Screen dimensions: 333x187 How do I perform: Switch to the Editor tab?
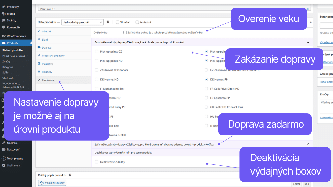(297, 184)
